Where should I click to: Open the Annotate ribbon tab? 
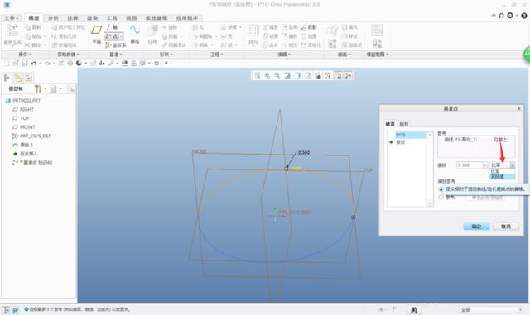coord(73,18)
